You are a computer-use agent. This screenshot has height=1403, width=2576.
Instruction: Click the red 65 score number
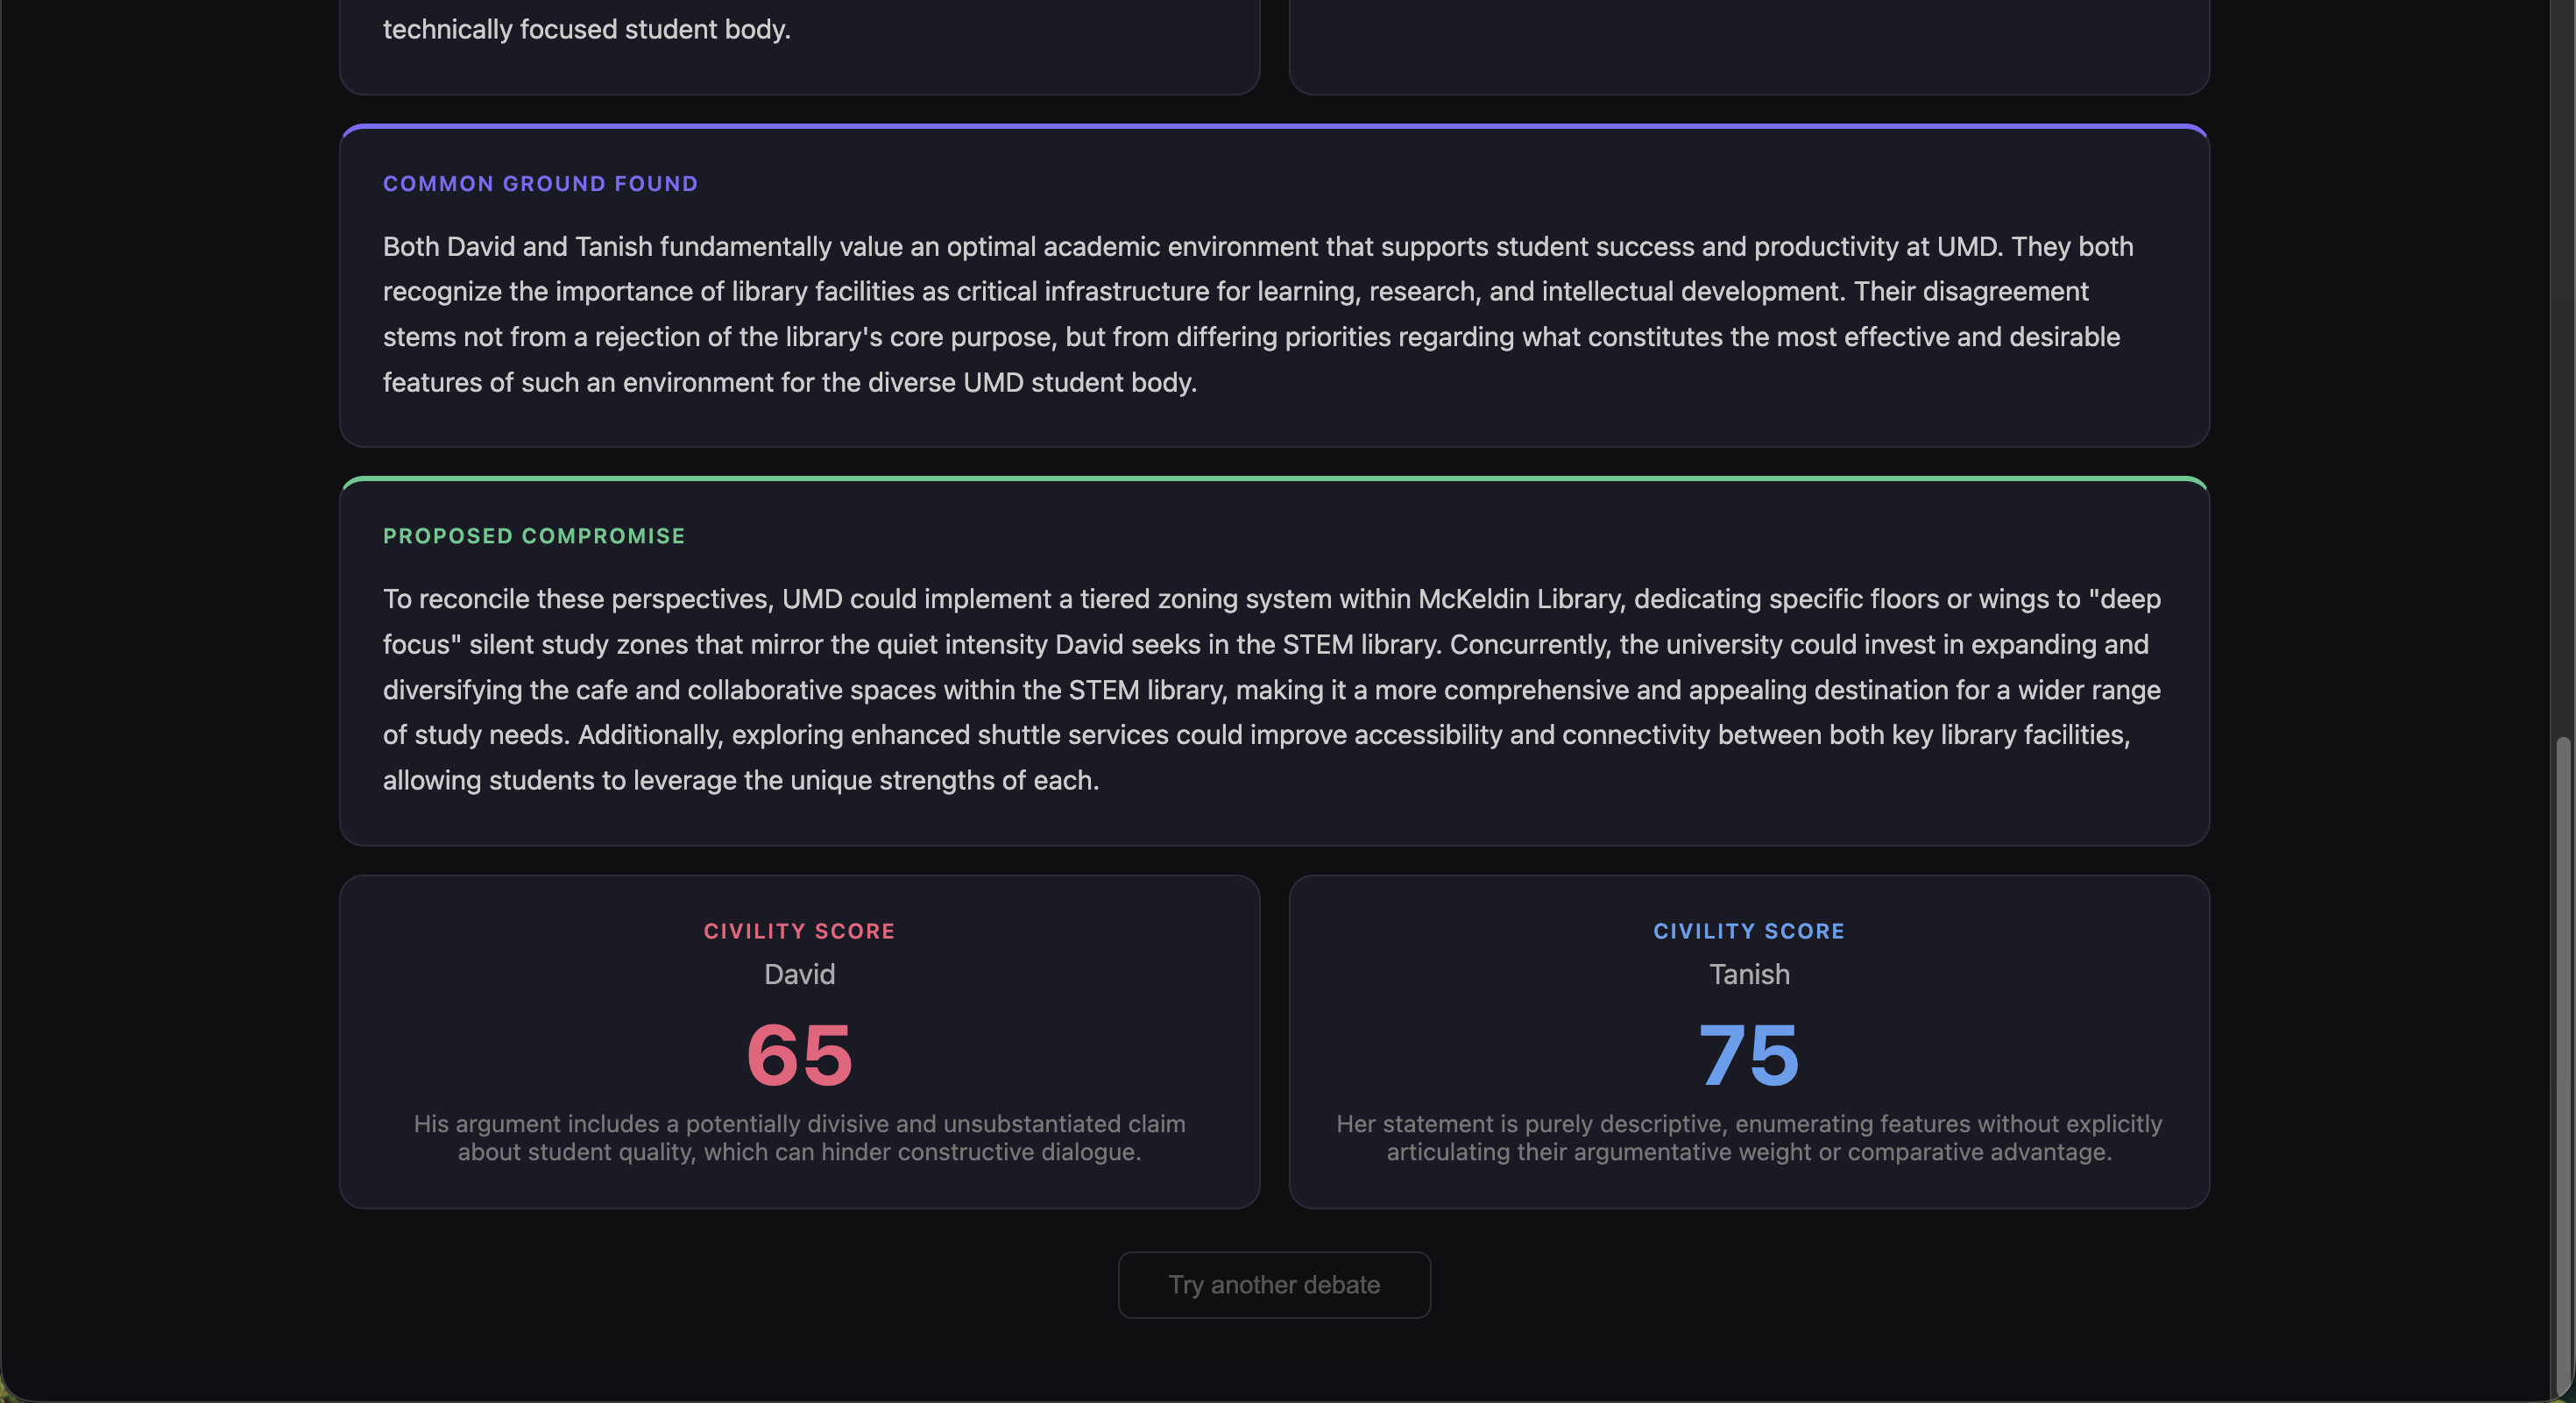[798, 1055]
